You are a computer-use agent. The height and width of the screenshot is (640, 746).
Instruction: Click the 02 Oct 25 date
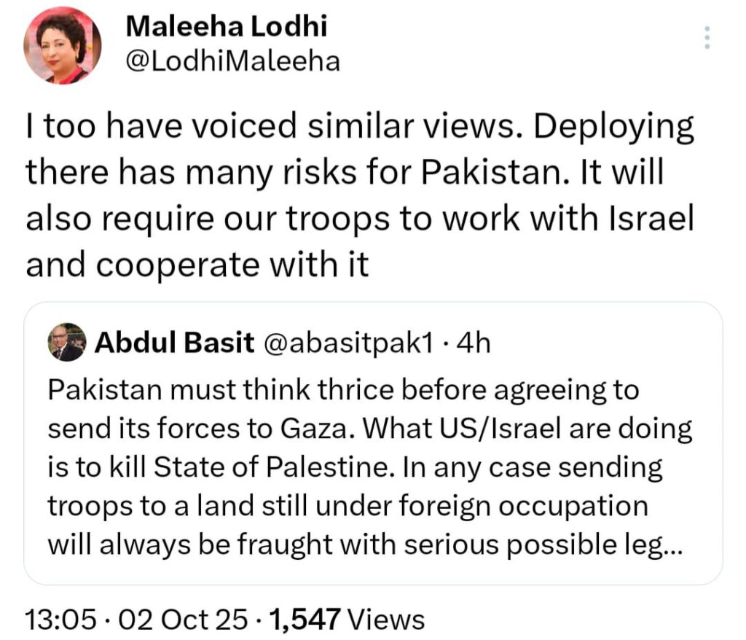click(186, 620)
